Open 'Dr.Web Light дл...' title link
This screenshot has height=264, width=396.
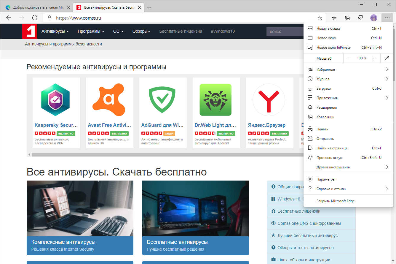pyautogui.click(x=215, y=125)
